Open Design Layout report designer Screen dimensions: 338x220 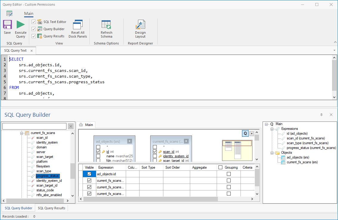pos(140,25)
